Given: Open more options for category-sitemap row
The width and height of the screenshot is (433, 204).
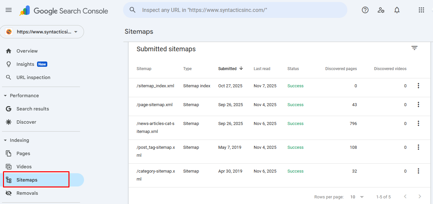Looking at the screenshot, I should tap(418, 171).
